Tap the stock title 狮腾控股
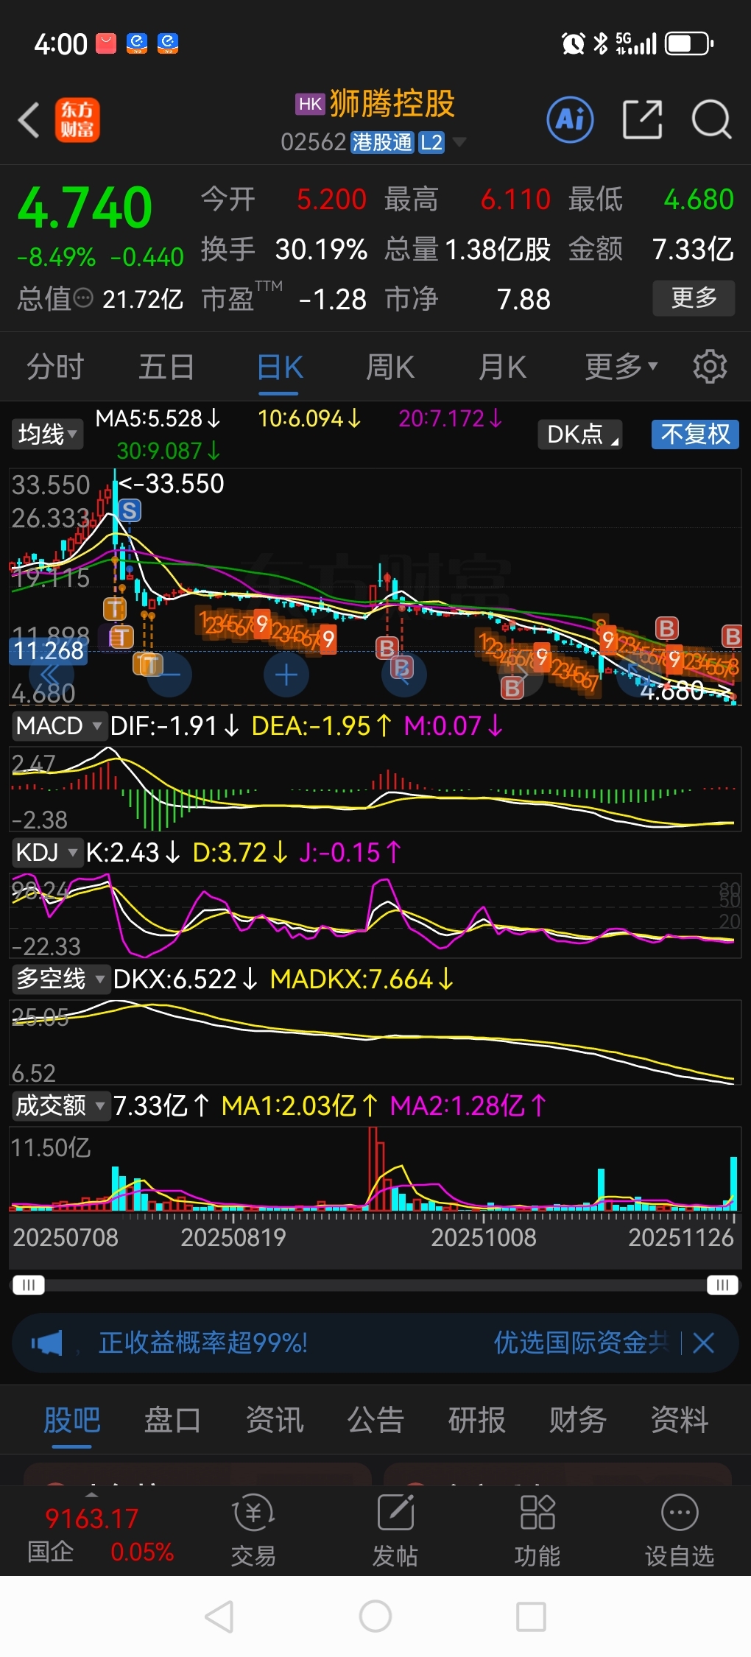Viewport: 751px width, 1657px height. pyautogui.click(x=392, y=104)
